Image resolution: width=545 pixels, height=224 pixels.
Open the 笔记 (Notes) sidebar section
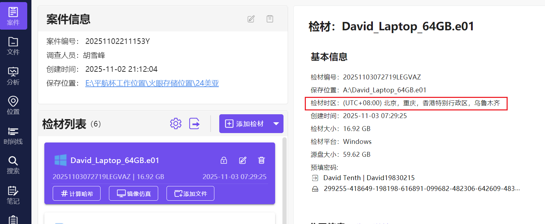tap(13, 195)
